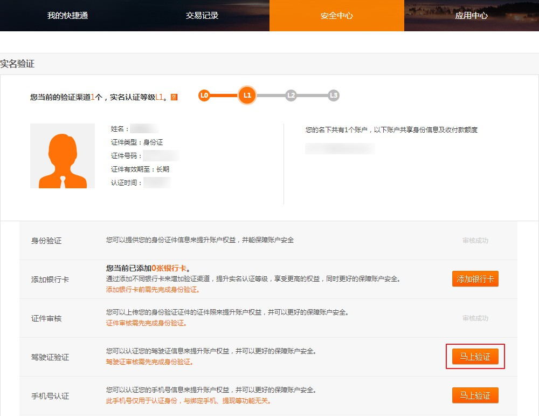The image size is (539, 416).
Task: Click the L0 level marker
Action: (x=204, y=96)
